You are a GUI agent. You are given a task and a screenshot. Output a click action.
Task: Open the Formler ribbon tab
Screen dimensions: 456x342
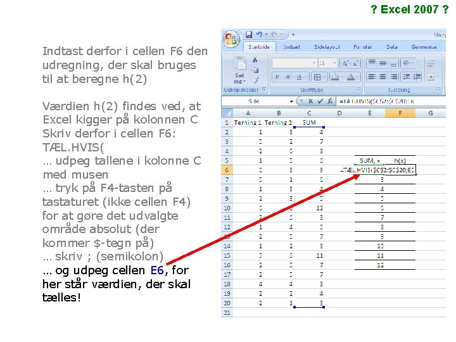363,47
